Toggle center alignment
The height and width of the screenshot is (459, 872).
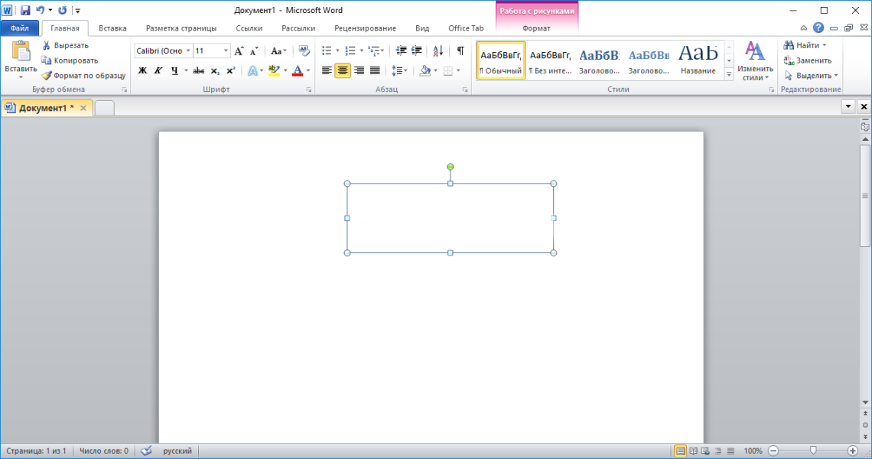pos(343,70)
